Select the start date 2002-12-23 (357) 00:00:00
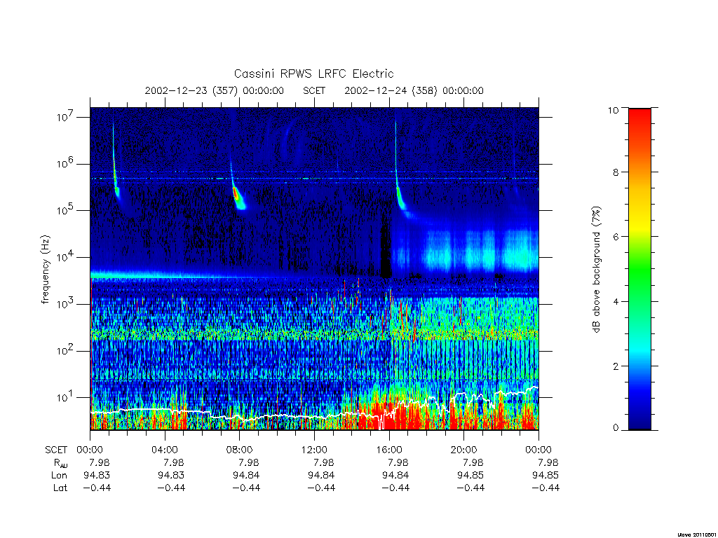718x538 pixels. point(214,90)
